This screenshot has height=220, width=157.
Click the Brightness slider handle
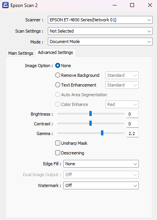[x=91, y=114]
